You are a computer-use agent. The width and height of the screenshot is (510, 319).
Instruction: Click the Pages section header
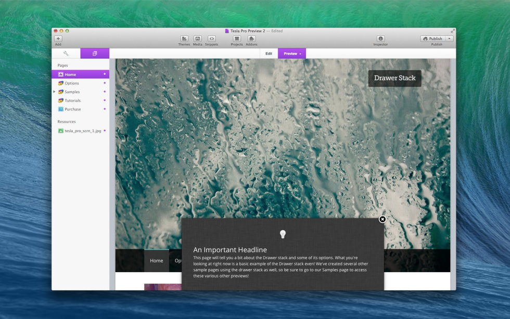point(63,66)
